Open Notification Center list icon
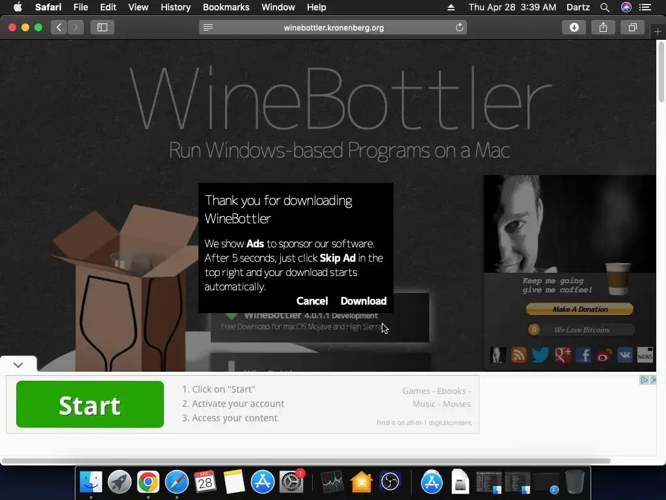The height and width of the screenshot is (500, 666). 645,7
